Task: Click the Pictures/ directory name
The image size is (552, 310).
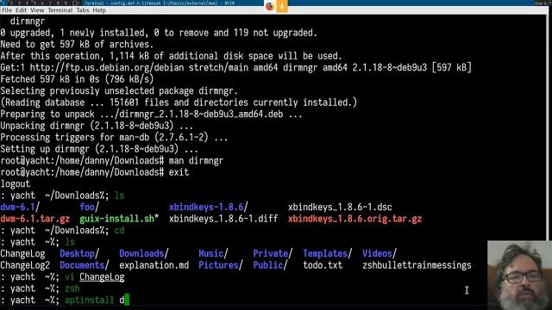Action: (221, 265)
